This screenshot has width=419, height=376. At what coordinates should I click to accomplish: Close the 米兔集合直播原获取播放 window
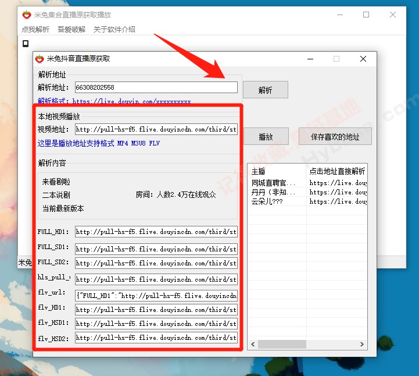pos(392,15)
